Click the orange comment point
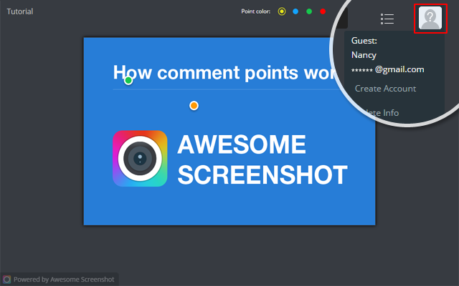 click(x=194, y=106)
